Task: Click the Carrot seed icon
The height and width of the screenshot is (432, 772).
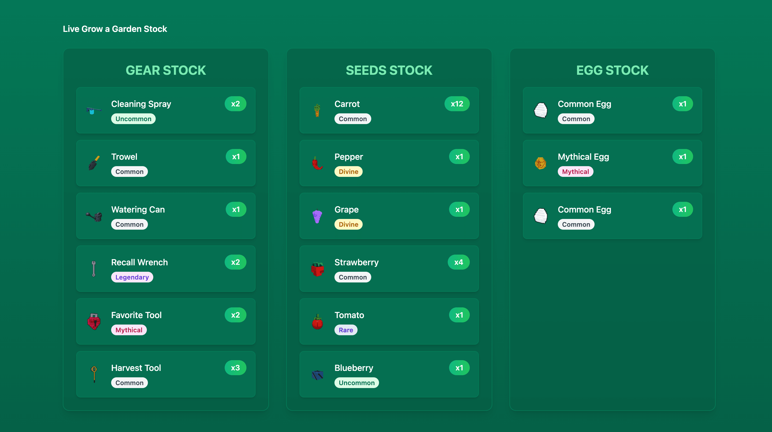Action: (317, 111)
